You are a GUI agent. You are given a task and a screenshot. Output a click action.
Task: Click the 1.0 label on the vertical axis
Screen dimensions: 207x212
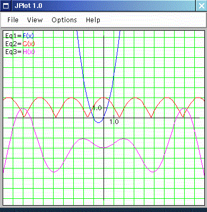(x=97, y=108)
